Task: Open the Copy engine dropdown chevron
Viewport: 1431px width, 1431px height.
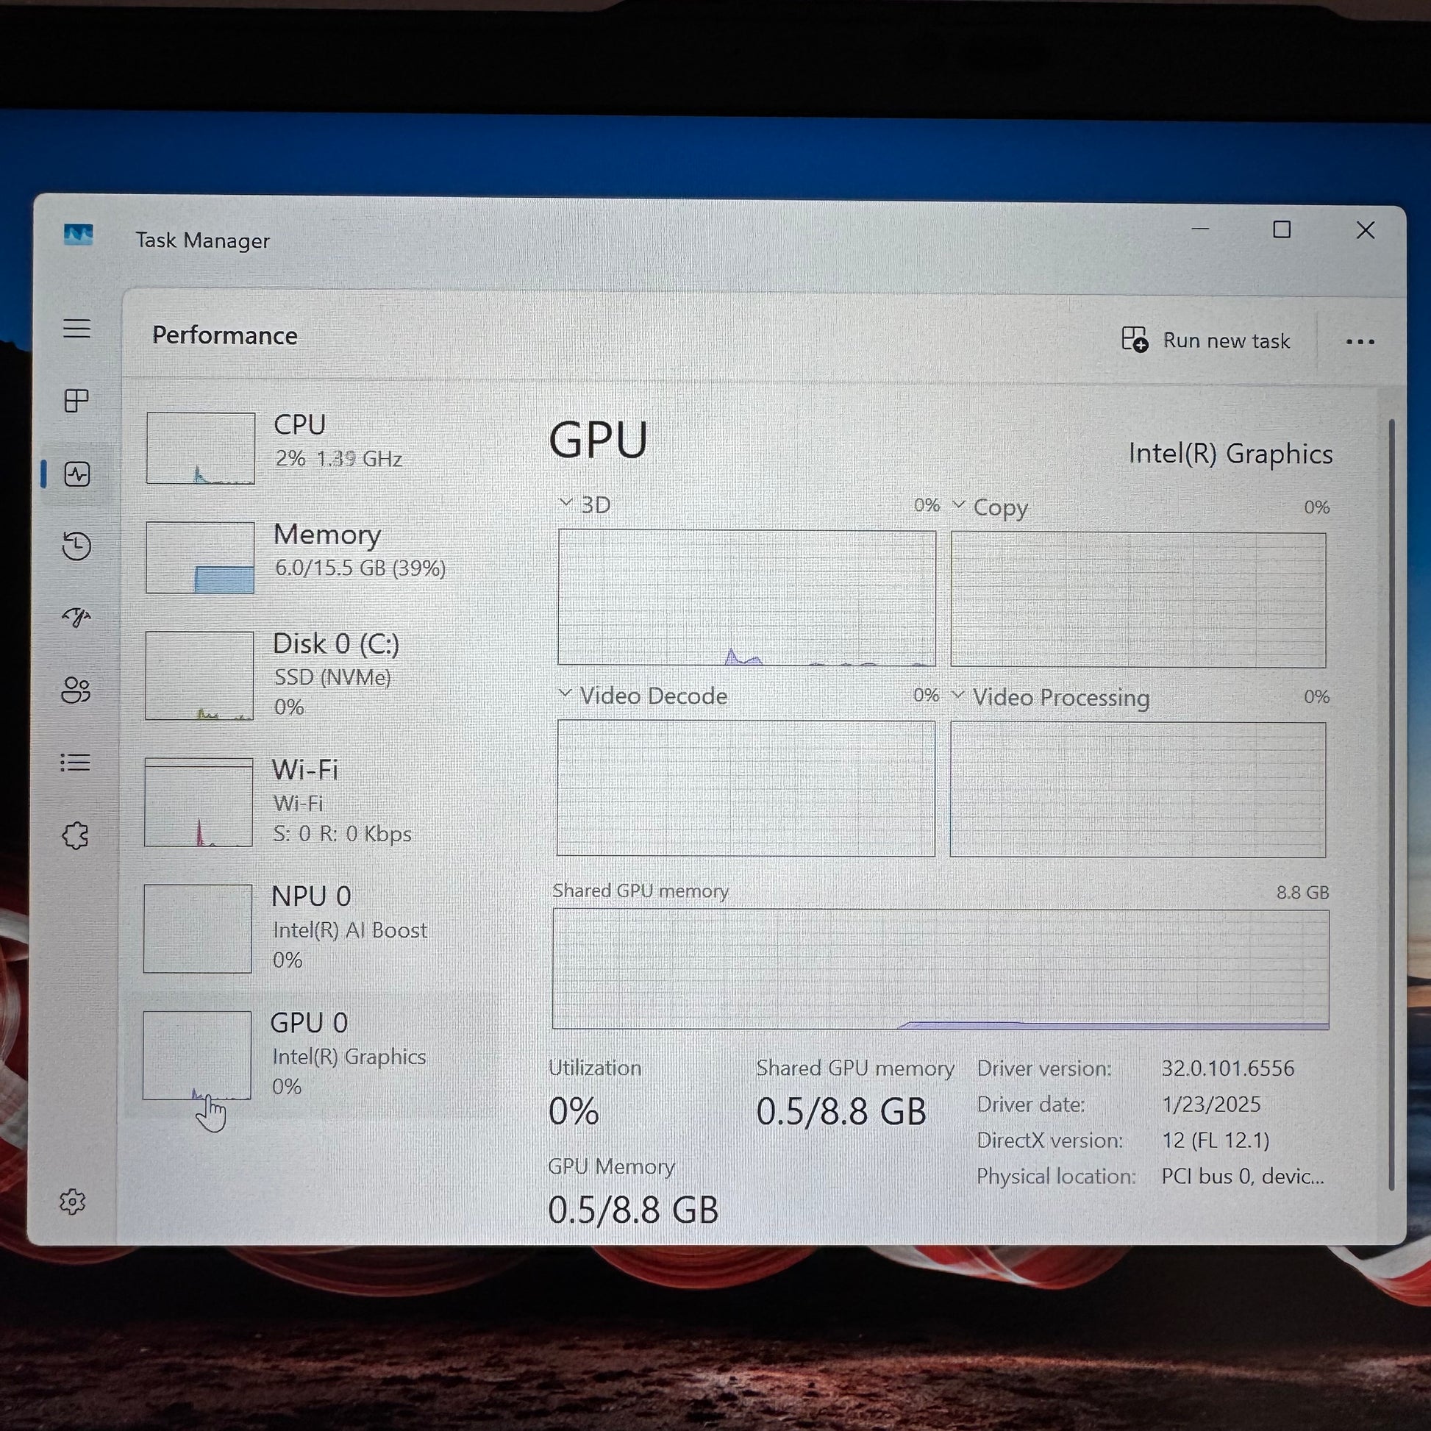Action: [x=958, y=505]
